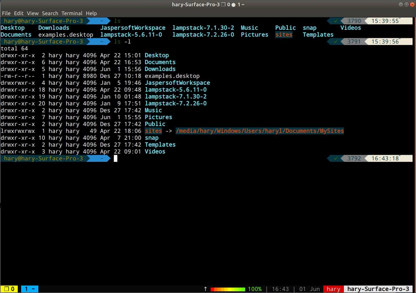The image size is (416, 293).
Task: Click the 16:43:18 timestamp on the prompt
Action: coord(385,158)
